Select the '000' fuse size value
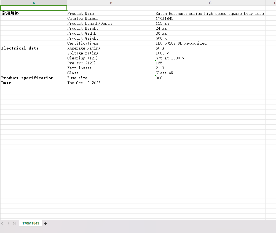 click(x=210, y=78)
